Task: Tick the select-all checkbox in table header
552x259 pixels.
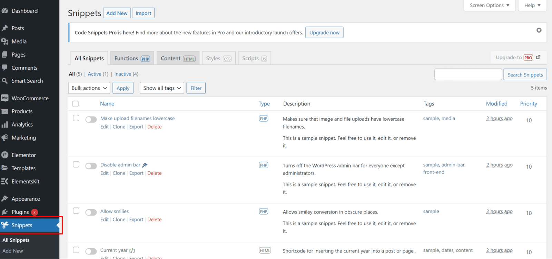Action: tap(76, 104)
